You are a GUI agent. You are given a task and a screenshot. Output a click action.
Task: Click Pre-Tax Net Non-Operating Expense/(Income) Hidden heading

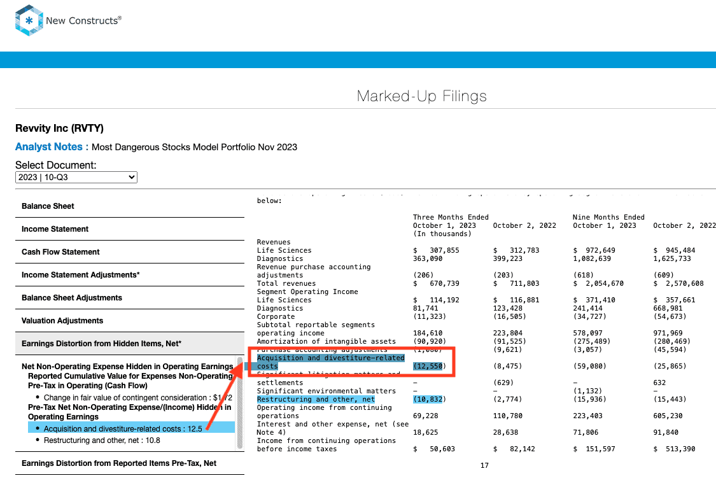[x=130, y=412]
